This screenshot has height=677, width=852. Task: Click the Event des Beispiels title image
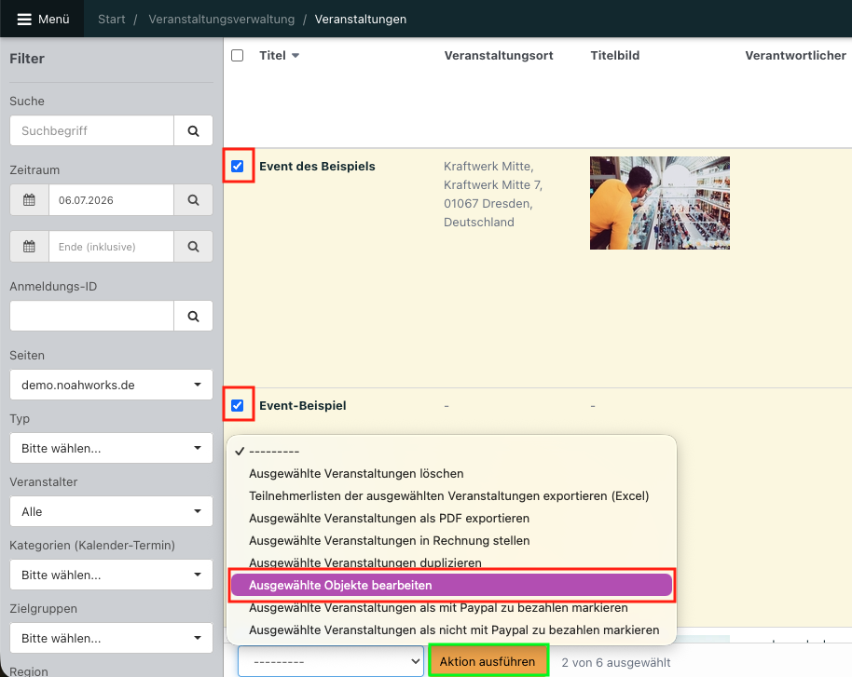coord(660,203)
